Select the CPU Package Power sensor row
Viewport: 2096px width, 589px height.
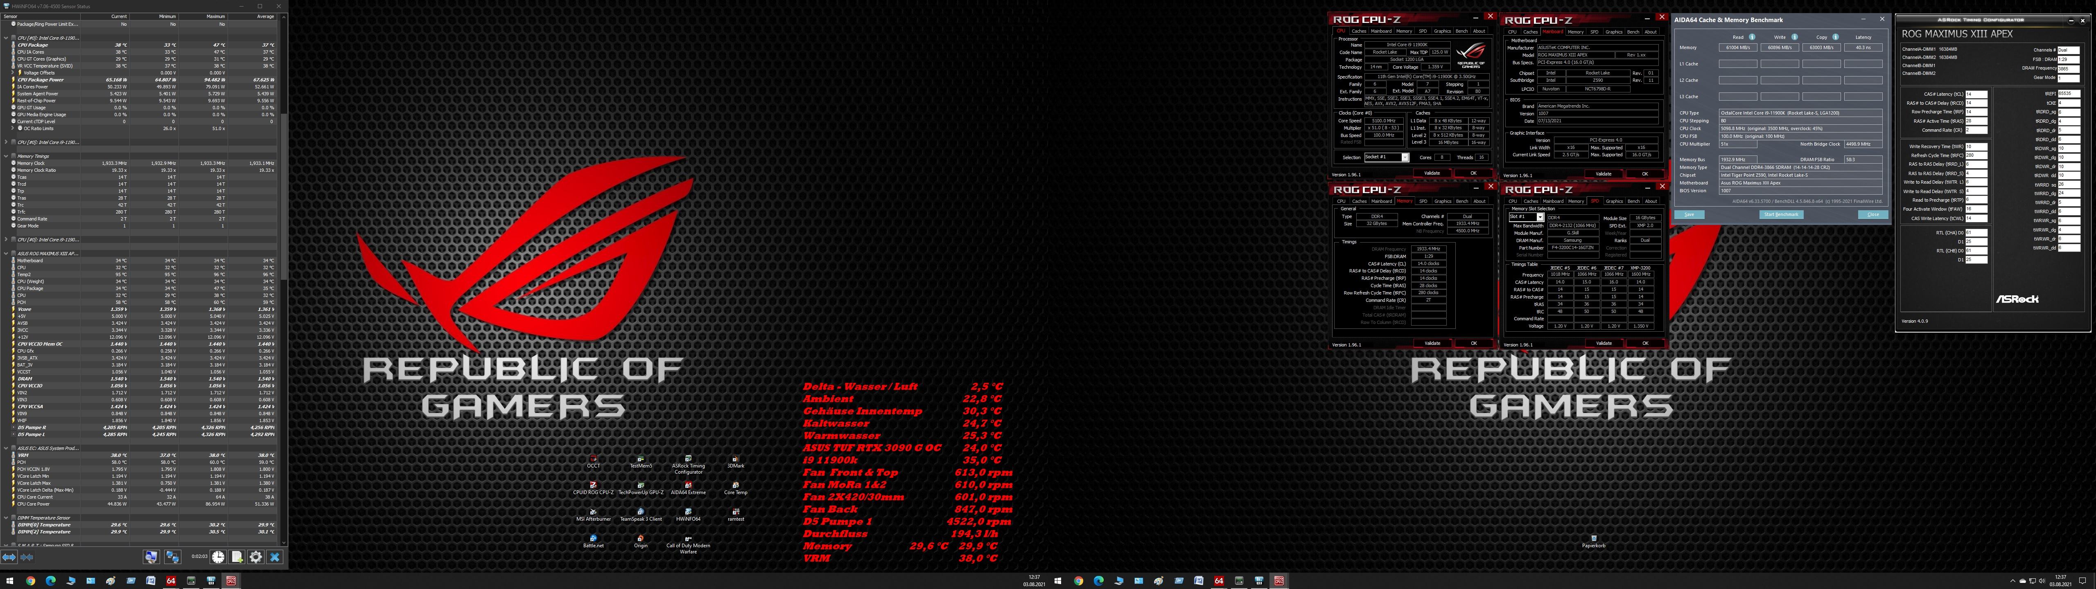(138, 80)
